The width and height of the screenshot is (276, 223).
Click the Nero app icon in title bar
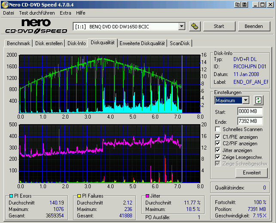click(5, 4)
